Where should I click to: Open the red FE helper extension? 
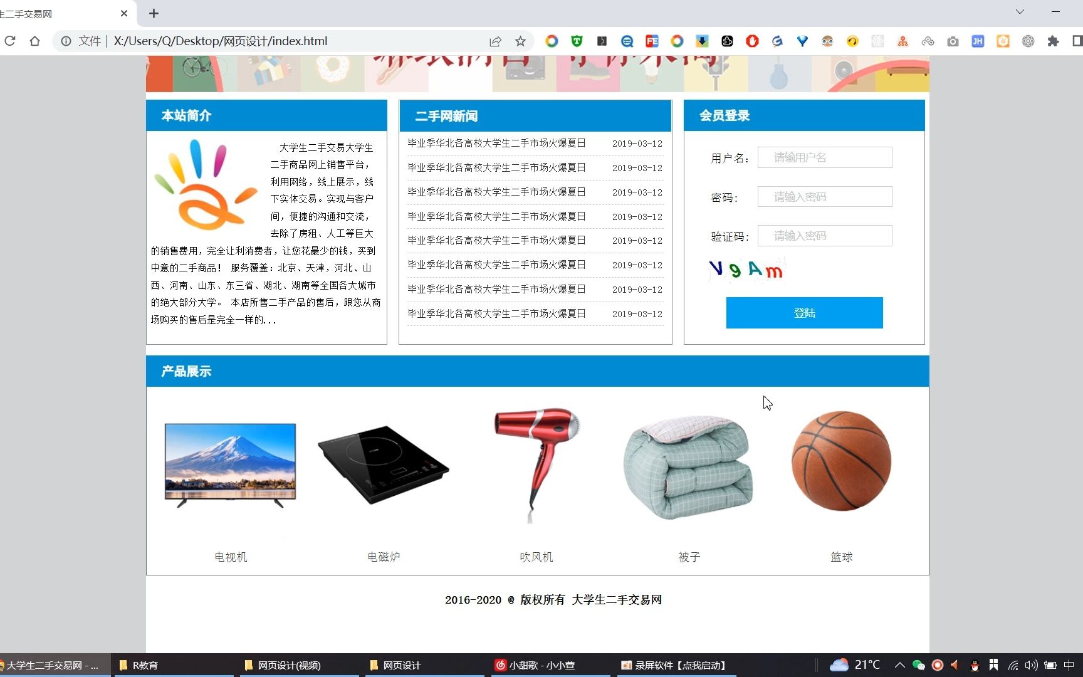pos(652,41)
